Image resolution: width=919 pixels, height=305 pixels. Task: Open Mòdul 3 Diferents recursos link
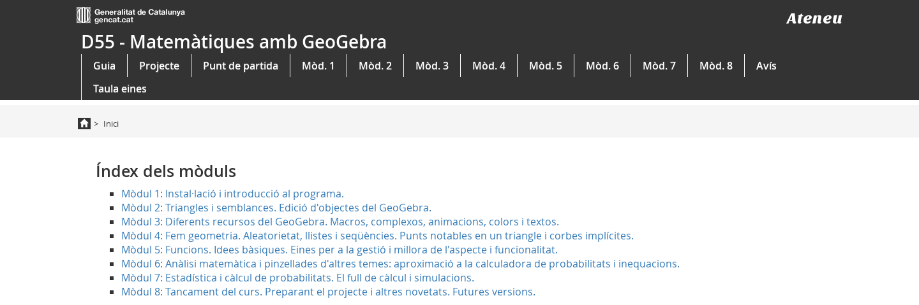tap(340, 222)
